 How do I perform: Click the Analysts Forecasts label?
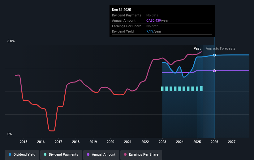pyautogui.click(x=221, y=48)
